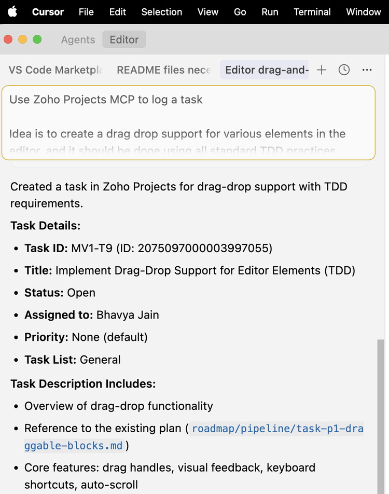Maximize the window with green button
Screen dimensions: 389x494
(x=37, y=39)
